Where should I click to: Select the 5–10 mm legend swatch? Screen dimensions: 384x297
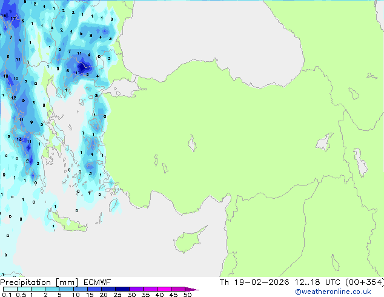click(66, 289)
